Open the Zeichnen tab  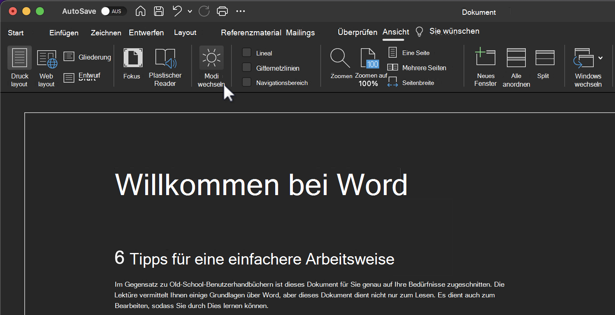tap(106, 32)
